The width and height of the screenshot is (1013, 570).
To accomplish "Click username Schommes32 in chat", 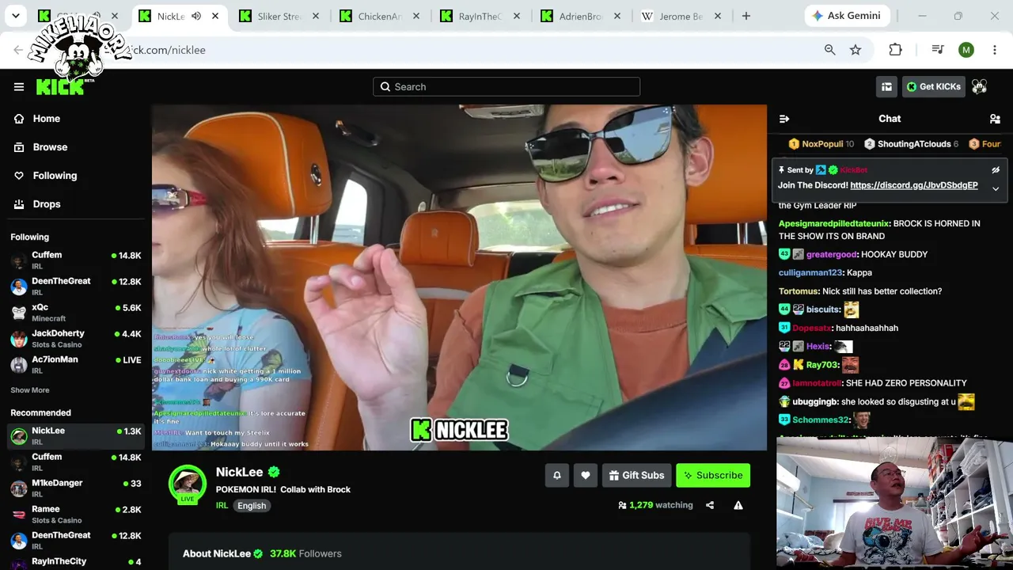I will [821, 420].
